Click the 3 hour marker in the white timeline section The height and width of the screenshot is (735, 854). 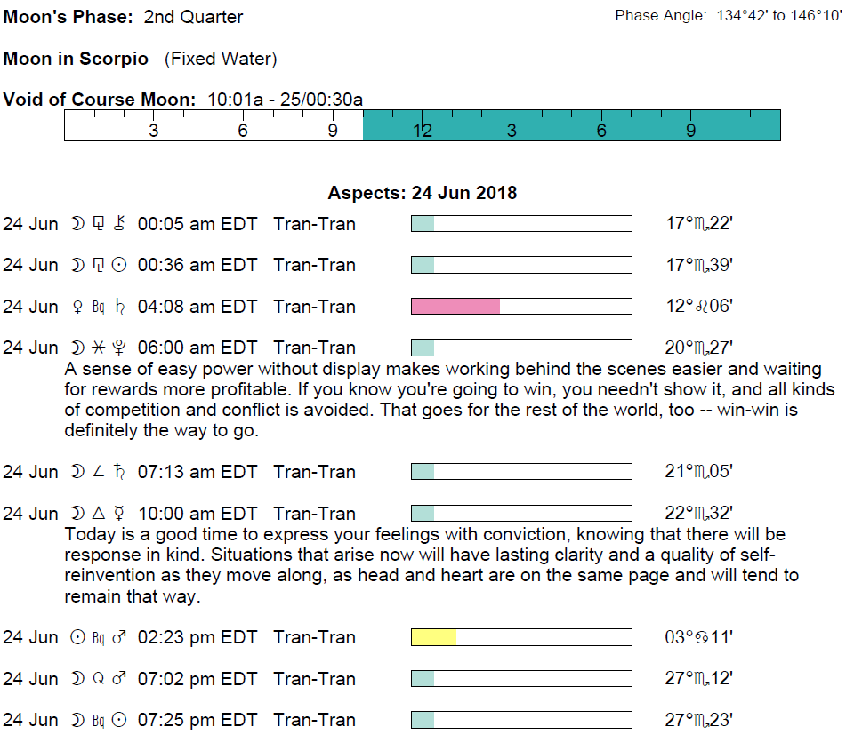pos(153,131)
